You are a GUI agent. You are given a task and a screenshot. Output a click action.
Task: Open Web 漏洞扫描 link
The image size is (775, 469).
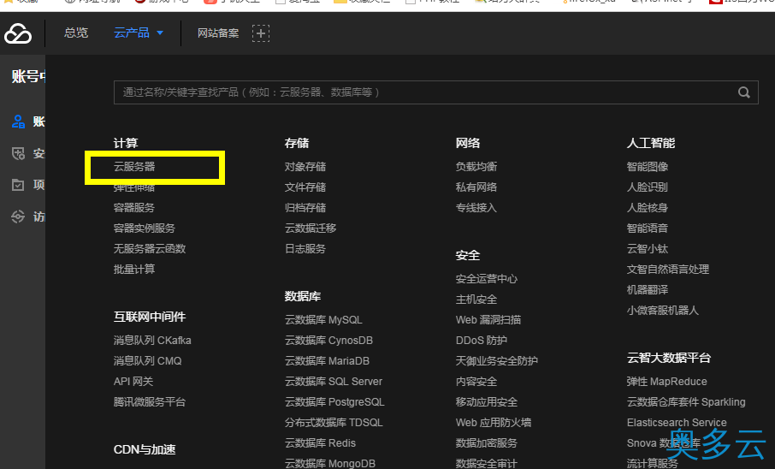pyautogui.click(x=488, y=320)
